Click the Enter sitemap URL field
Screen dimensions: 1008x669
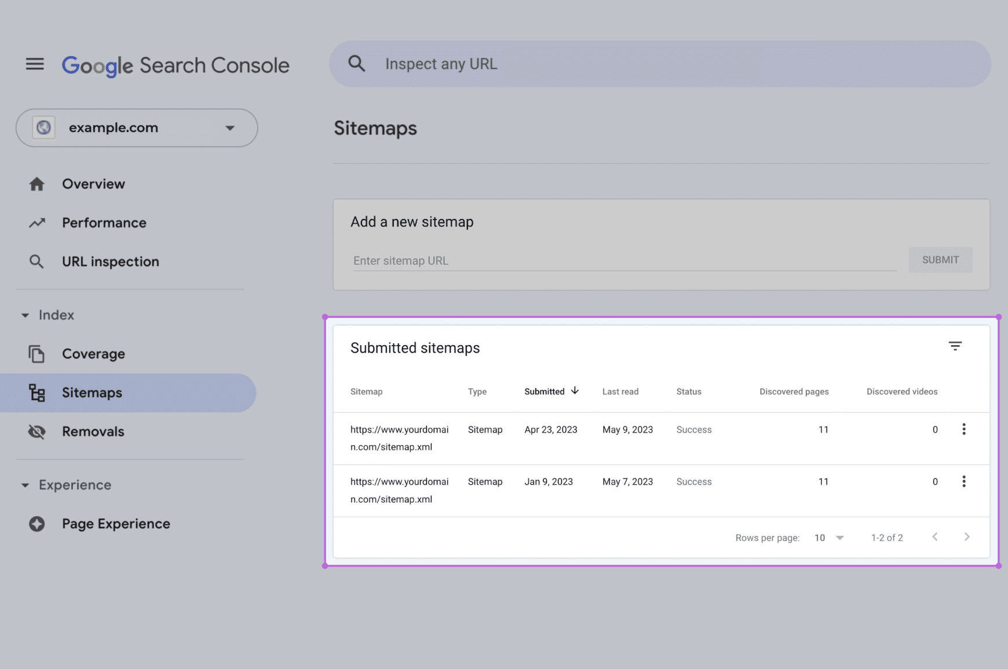click(624, 261)
